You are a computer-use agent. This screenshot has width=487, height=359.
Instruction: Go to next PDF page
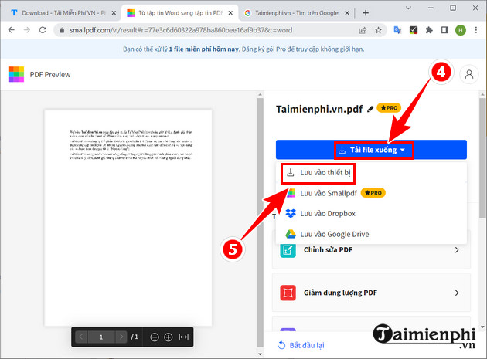pos(121,337)
